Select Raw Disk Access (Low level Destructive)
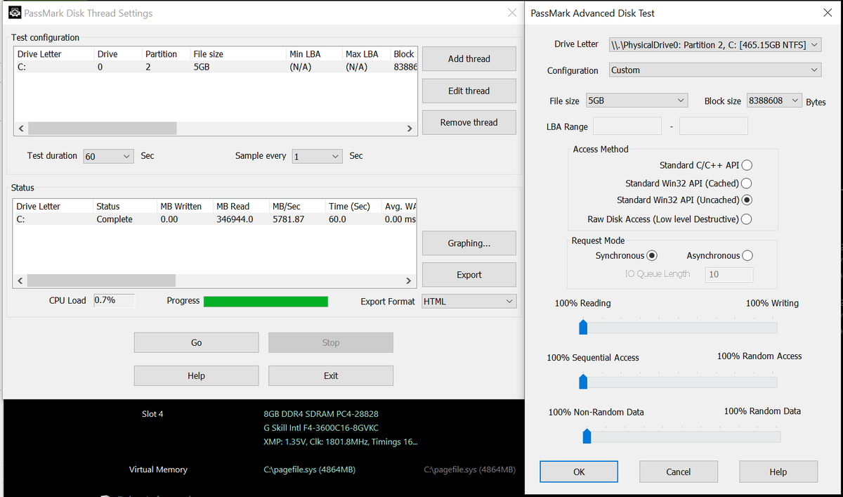This screenshot has height=497, width=843. click(x=747, y=219)
